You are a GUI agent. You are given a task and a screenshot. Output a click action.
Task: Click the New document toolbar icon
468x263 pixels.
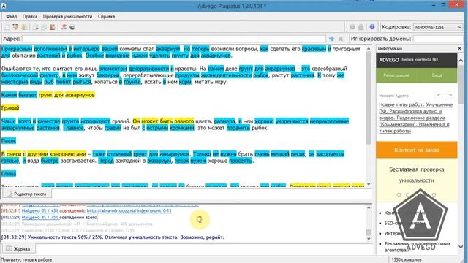click(x=7, y=27)
